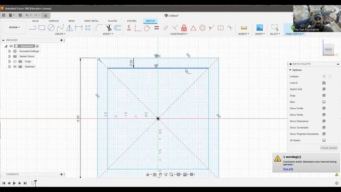Select the Circle sketch tool
Viewport: 341px width, 192px height.
pos(51,28)
